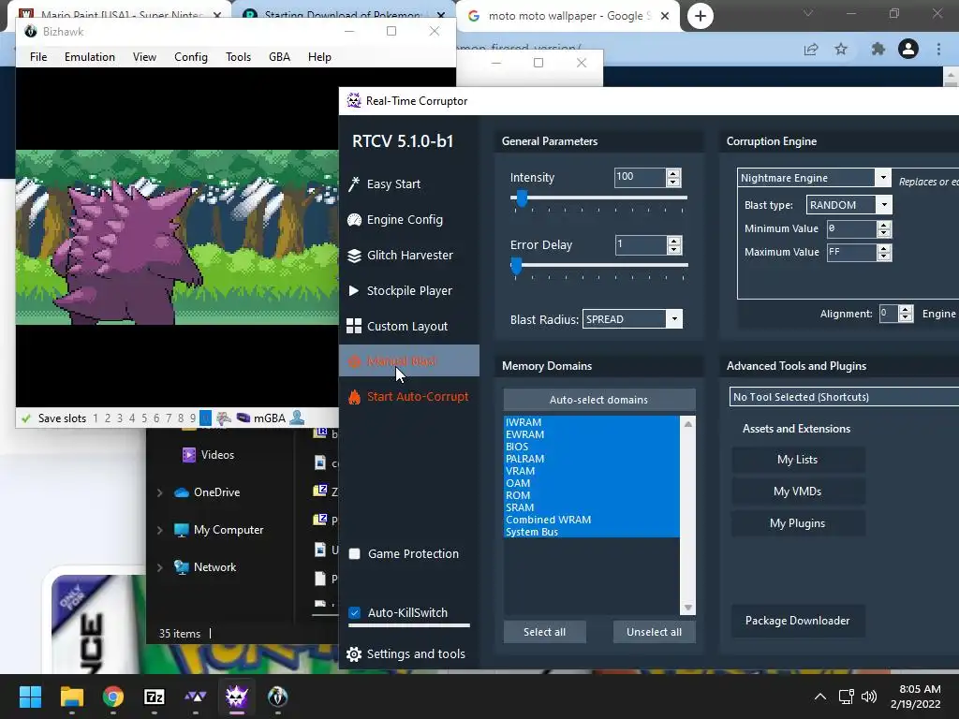Click the Intensity value field showing 100
This screenshot has width=959, height=719.
(x=640, y=177)
